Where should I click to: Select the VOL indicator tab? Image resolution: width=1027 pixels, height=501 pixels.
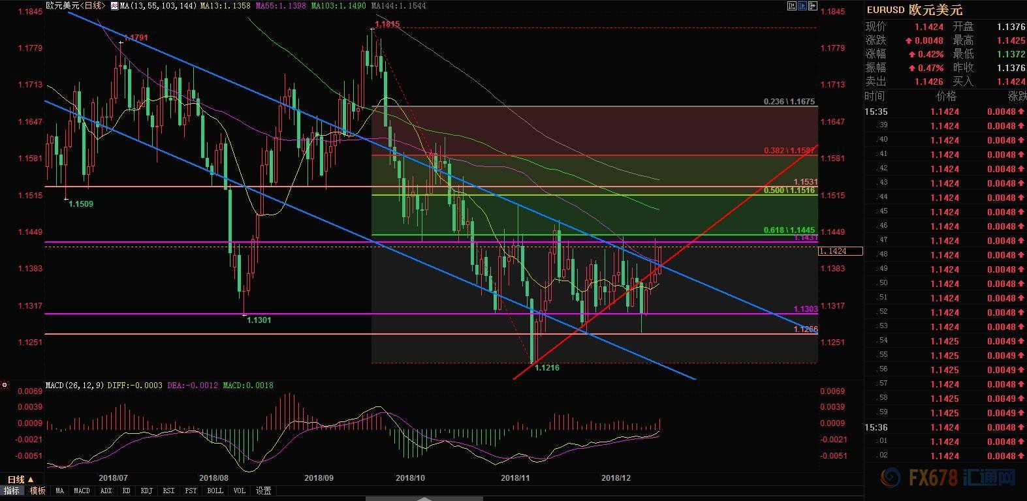pos(240,491)
